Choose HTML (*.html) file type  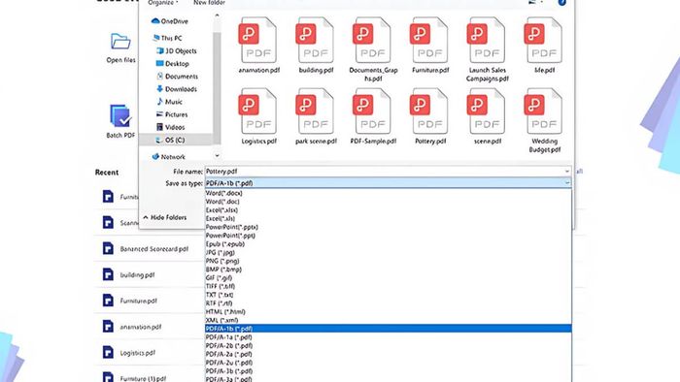(x=389, y=311)
